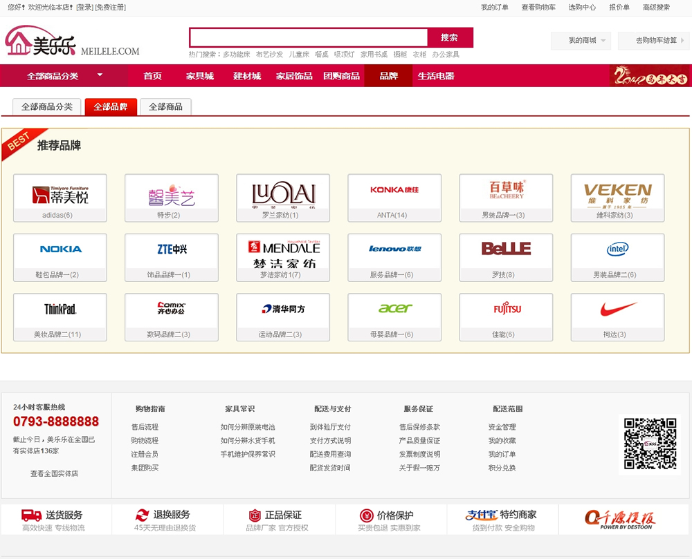Select the Nokia brand logo
Image resolution: width=692 pixels, height=559 pixels.
[60, 249]
